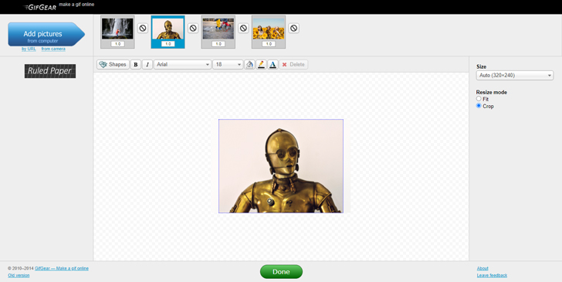Open the fill color bucket picker

coord(249,65)
